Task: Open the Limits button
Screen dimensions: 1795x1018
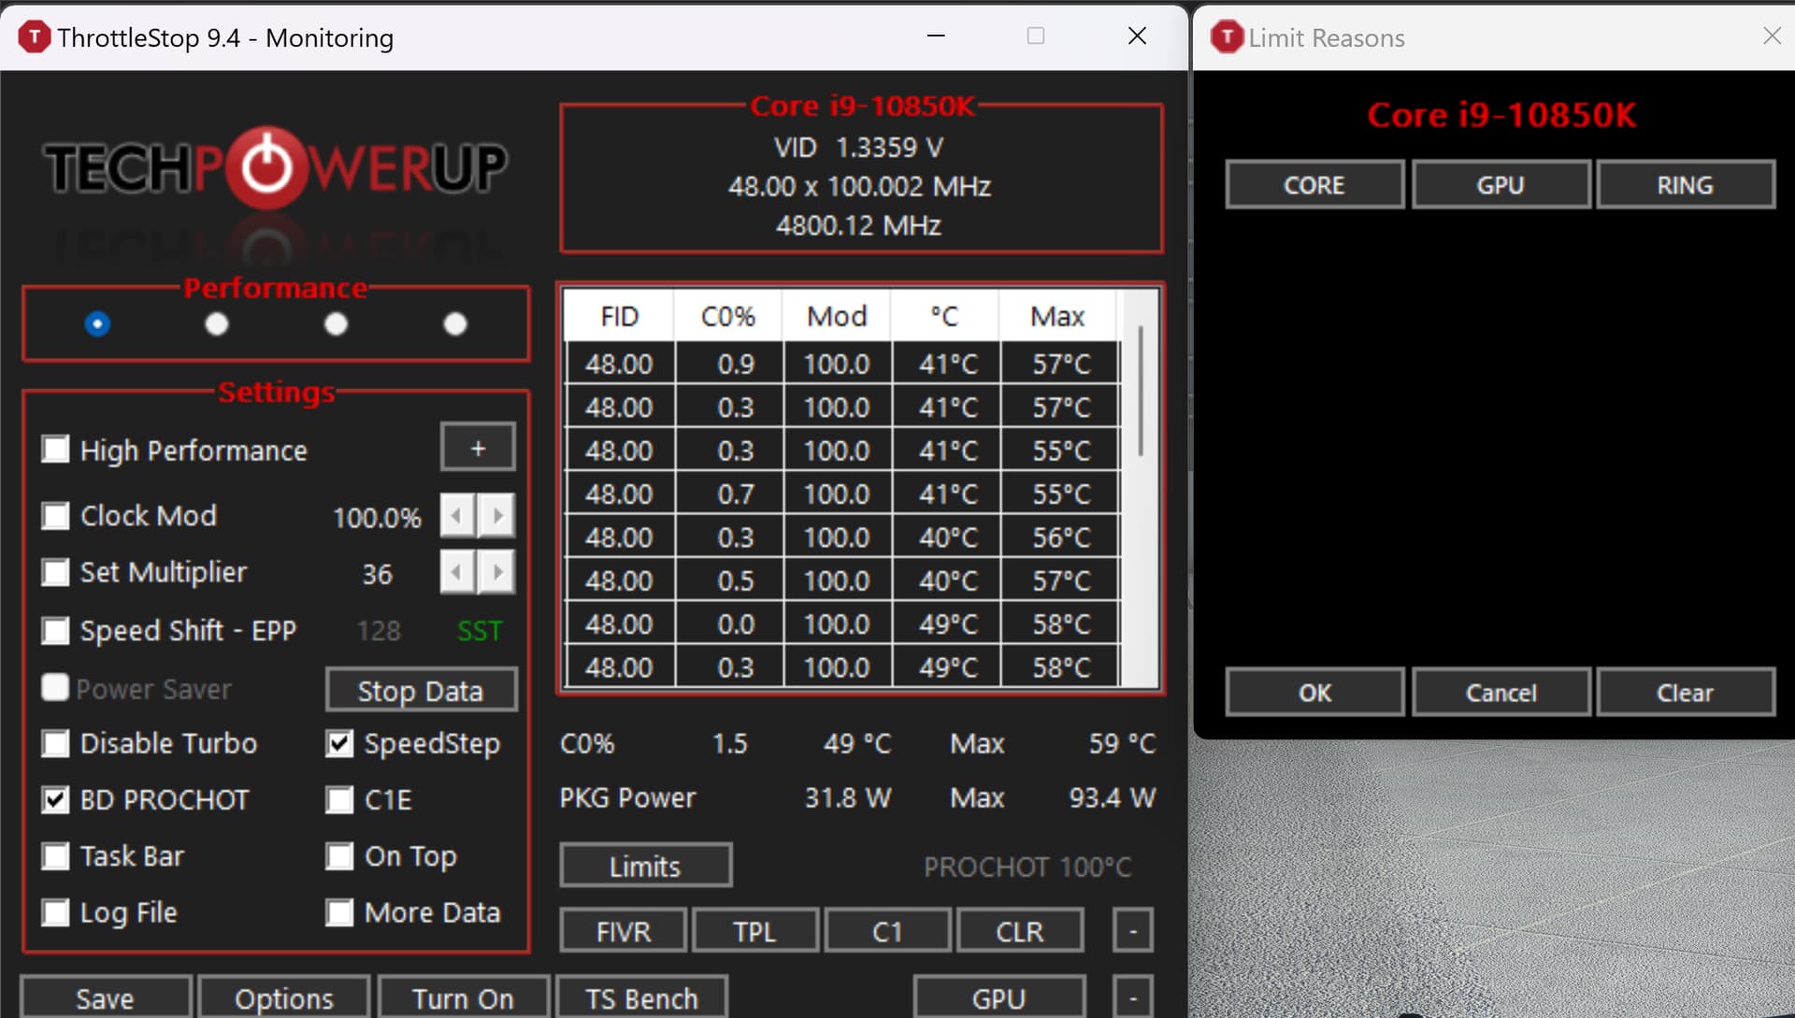Action: click(645, 866)
